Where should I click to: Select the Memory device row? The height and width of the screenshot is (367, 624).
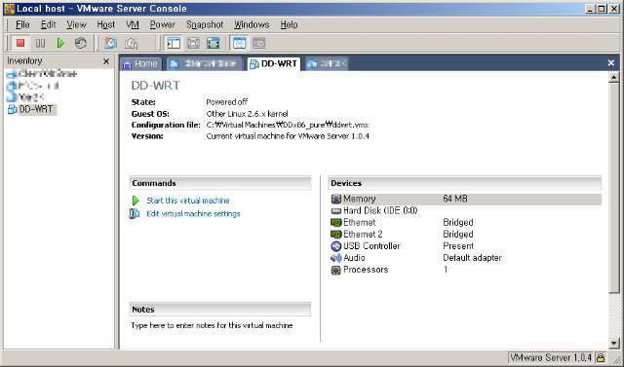pyautogui.click(x=465, y=199)
